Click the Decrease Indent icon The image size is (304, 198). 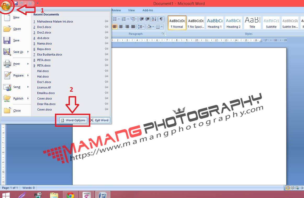click(142, 19)
